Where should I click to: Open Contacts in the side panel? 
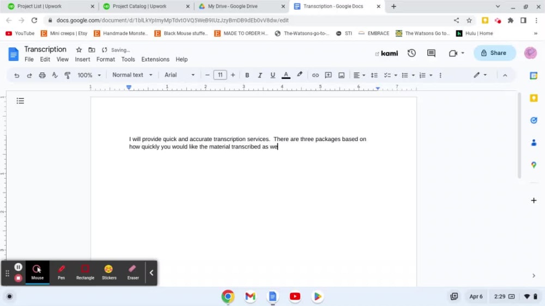click(x=534, y=143)
